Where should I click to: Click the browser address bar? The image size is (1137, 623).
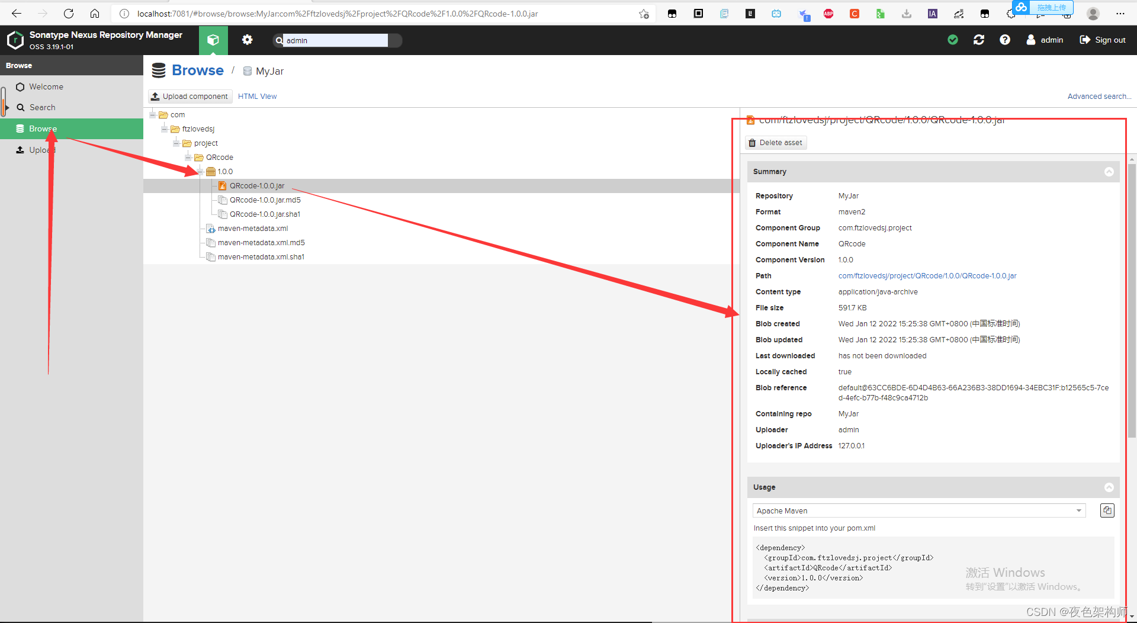point(379,13)
